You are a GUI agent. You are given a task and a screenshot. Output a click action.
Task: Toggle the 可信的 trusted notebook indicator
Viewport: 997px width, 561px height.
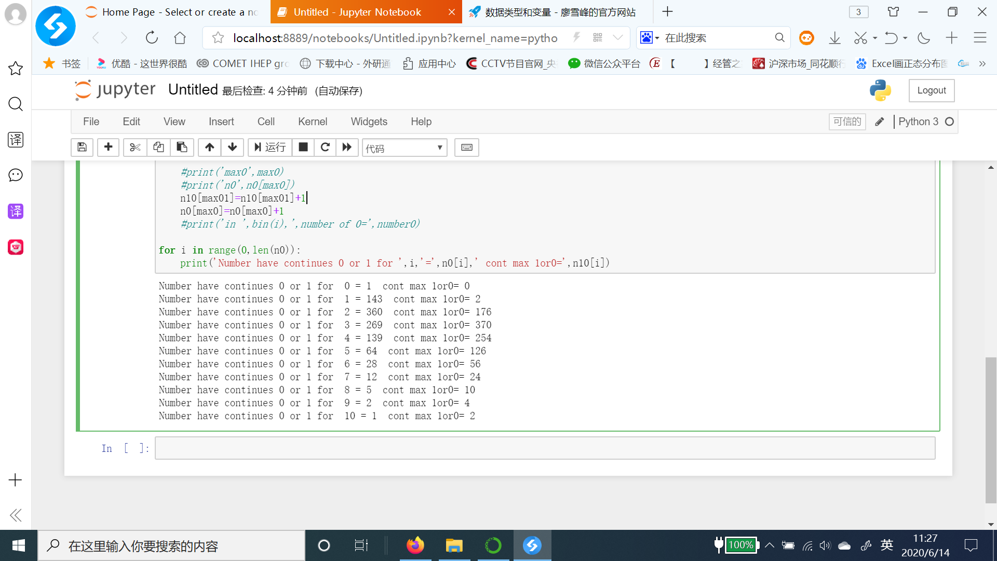click(x=847, y=122)
